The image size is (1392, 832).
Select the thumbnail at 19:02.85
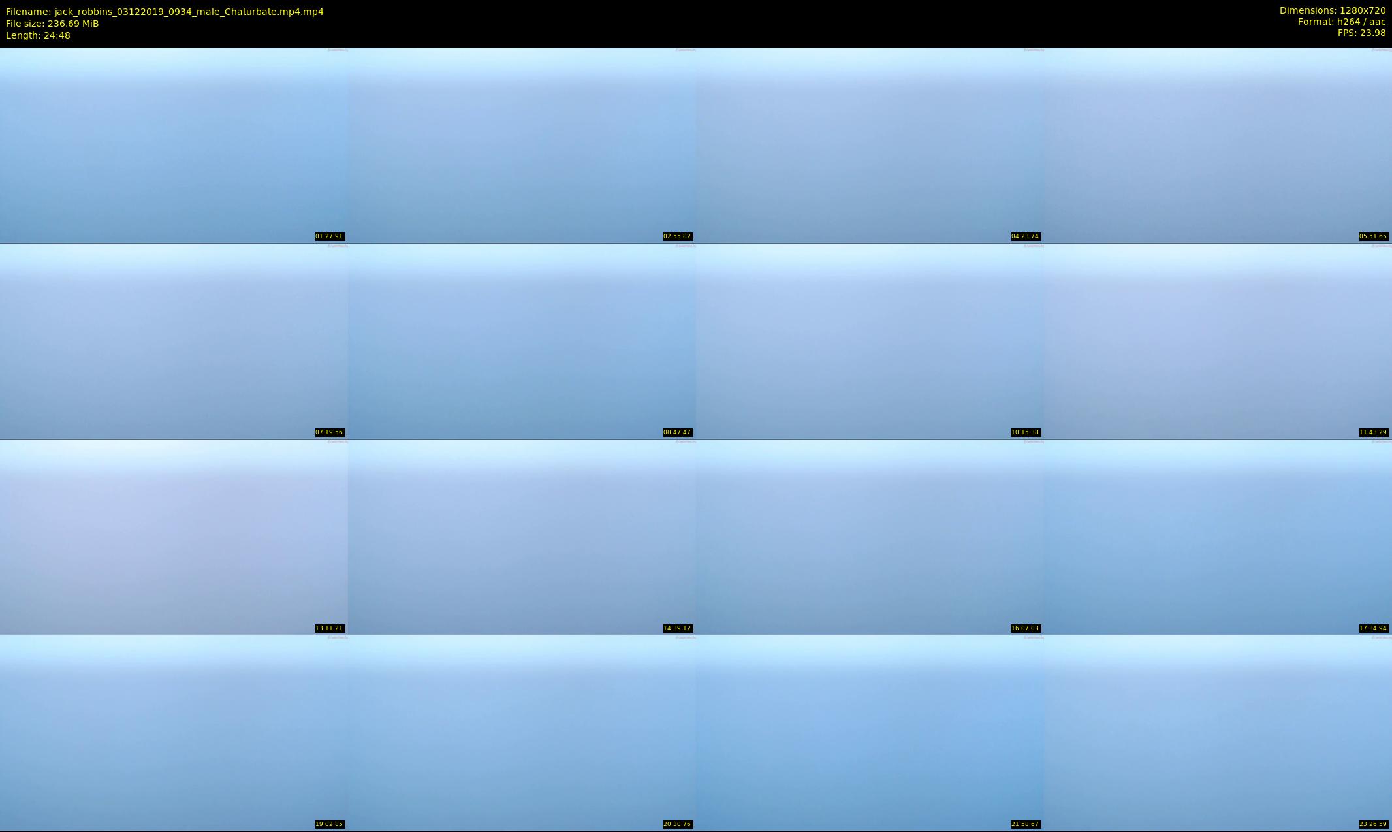point(174,733)
